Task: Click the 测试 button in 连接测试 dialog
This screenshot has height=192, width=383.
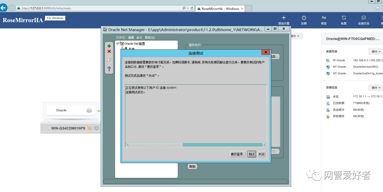Action: pos(251,154)
